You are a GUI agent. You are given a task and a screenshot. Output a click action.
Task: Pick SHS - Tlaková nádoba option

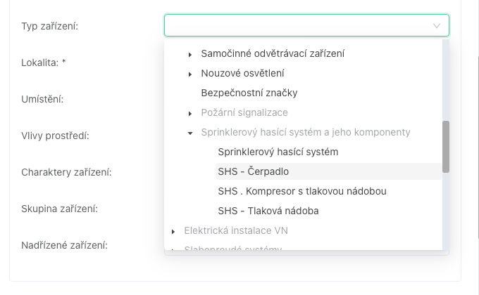point(268,211)
